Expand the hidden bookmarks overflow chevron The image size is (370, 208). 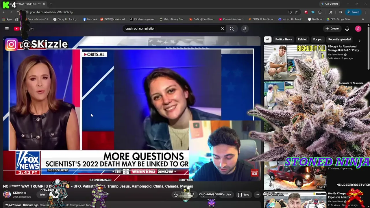[363, 19]
